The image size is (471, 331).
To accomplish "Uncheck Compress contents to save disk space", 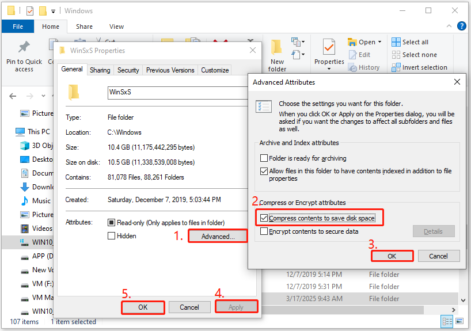I will tap(264, 218).
